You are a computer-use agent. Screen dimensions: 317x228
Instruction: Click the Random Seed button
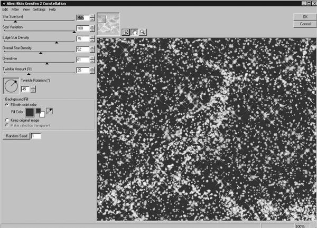coord(16,136)
